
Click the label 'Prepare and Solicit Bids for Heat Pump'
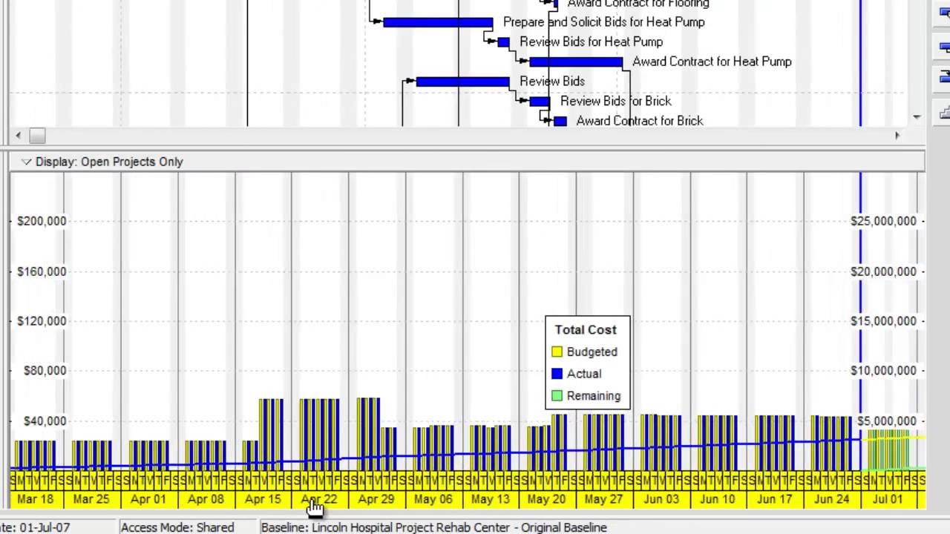pos(604,22)
